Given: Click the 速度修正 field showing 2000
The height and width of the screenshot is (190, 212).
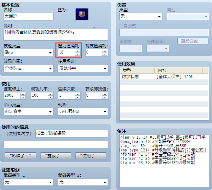Looking at the screenshot, I should 12,96.
